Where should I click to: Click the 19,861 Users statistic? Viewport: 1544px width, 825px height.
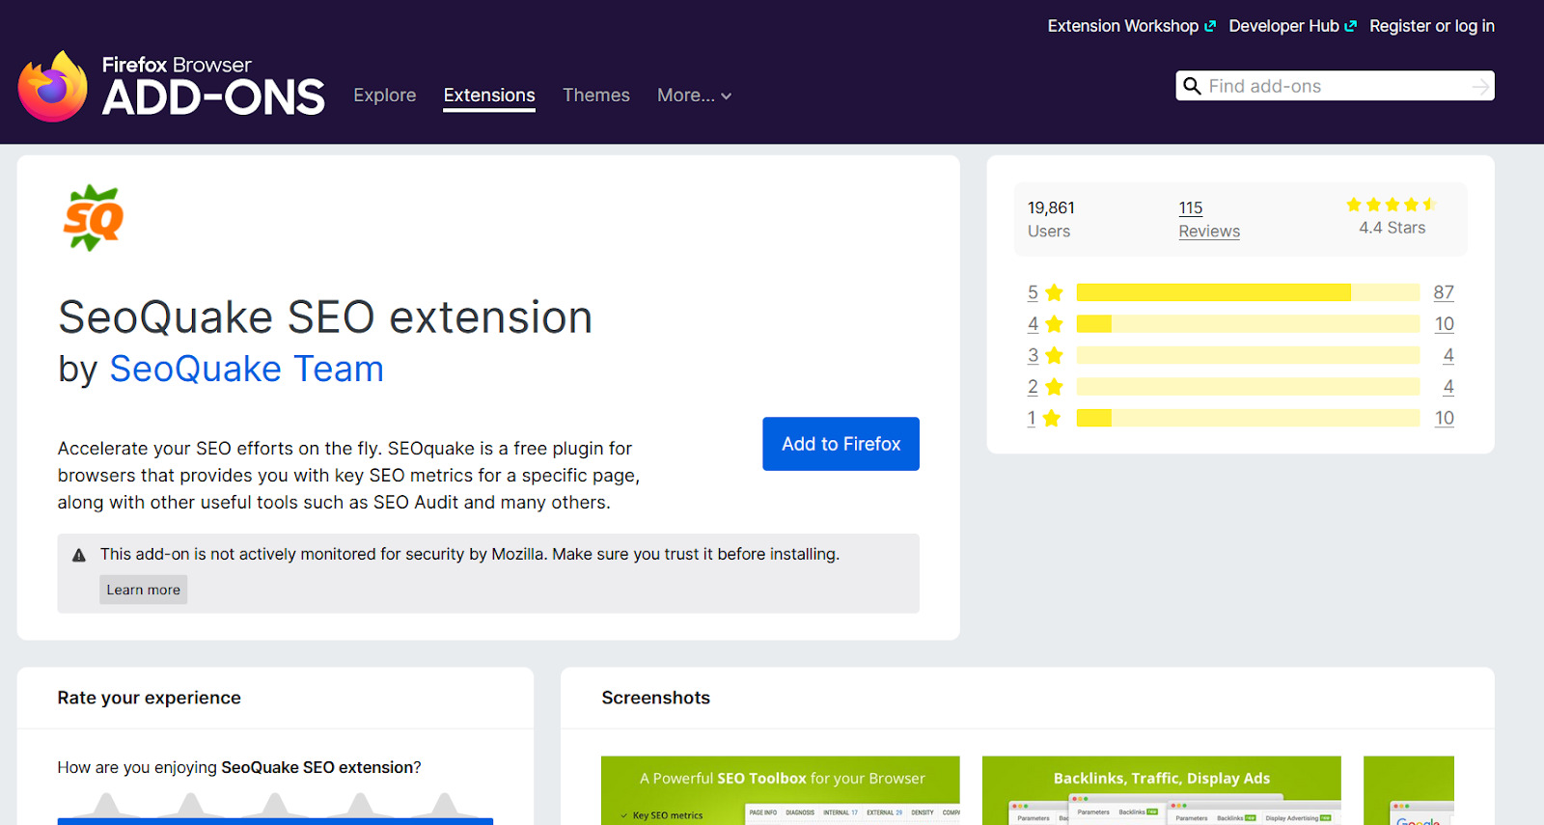tap(1051, 219)
